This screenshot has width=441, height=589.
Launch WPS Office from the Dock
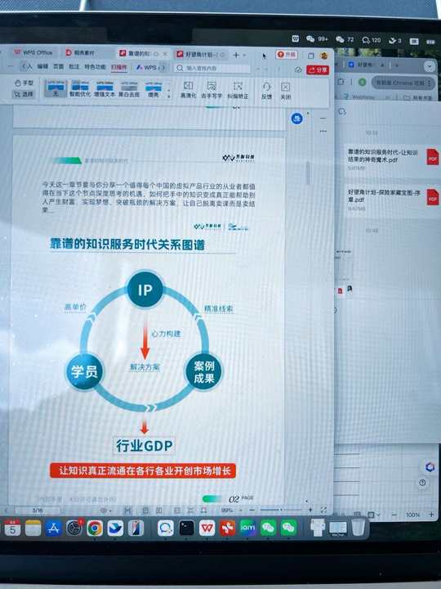coord(207,528)
